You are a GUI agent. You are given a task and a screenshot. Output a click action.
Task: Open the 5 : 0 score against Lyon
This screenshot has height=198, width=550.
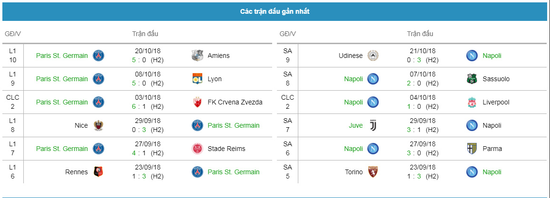[138, 83]
